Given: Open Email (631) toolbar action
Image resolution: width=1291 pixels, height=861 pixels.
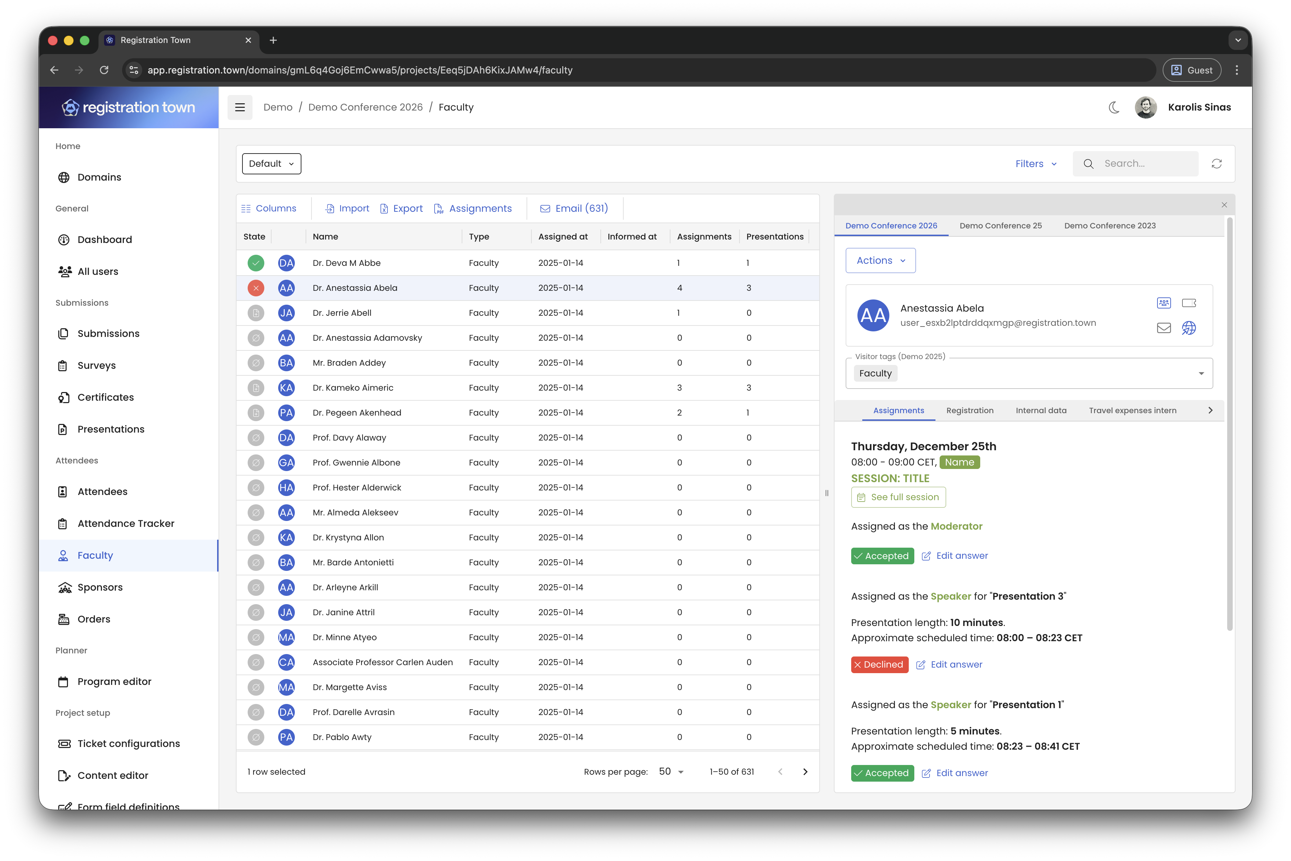Looking at the screenshot, I should pyautogui.click(x=574, y=208).
